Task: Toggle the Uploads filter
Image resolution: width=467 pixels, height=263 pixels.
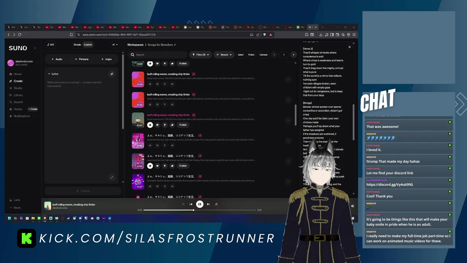Action: click(263, 55)
